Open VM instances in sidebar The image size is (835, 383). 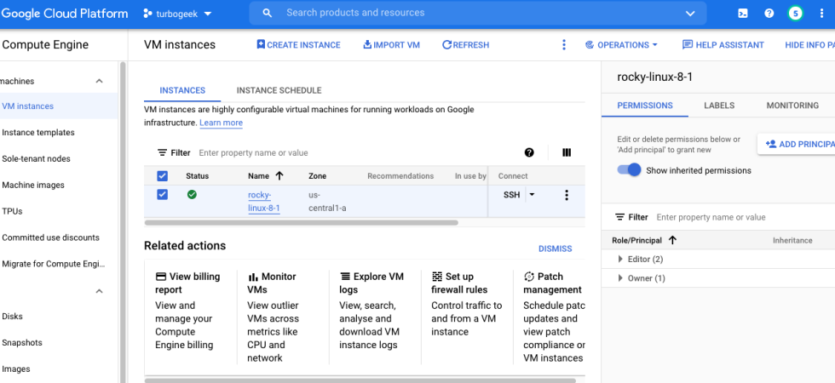tap(59, 106)
